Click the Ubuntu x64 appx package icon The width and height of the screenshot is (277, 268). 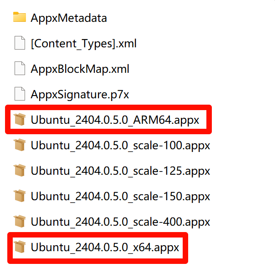coord(20,248)
